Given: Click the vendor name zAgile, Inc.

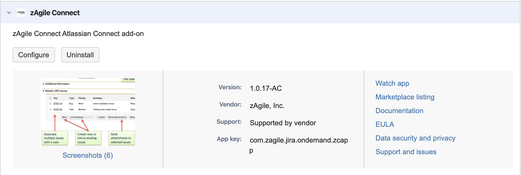Looking at the screenshot, I should [x=267, y=106].
